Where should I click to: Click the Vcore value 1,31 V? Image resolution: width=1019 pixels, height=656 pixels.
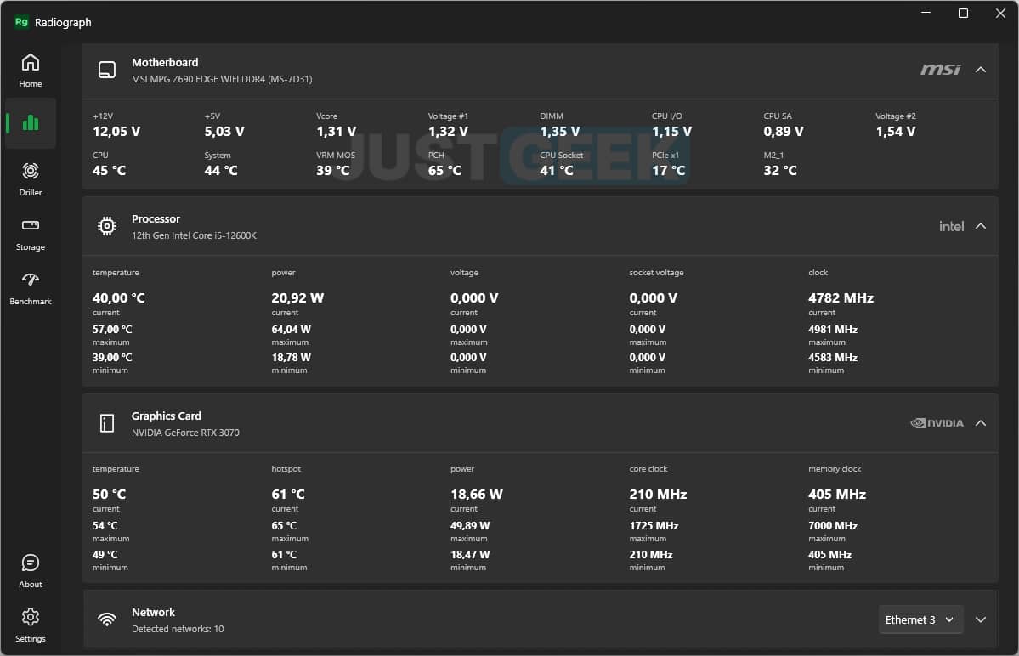pyautogui.click(x=336, y=131)
